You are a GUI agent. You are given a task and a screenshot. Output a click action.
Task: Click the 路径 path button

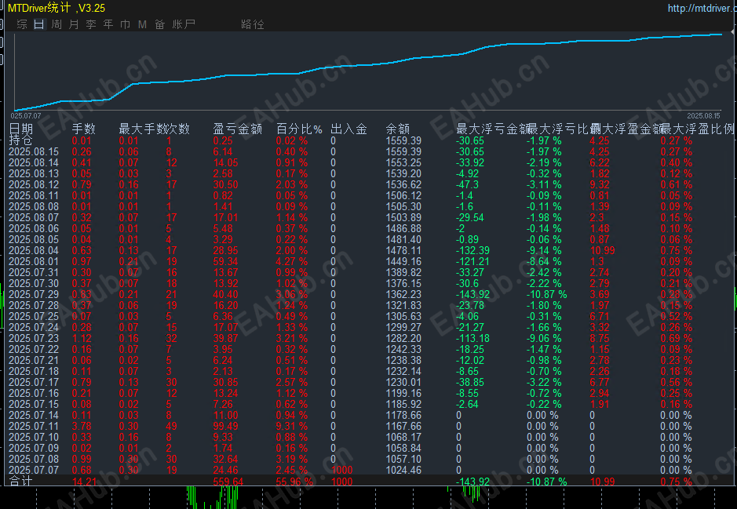253,24
